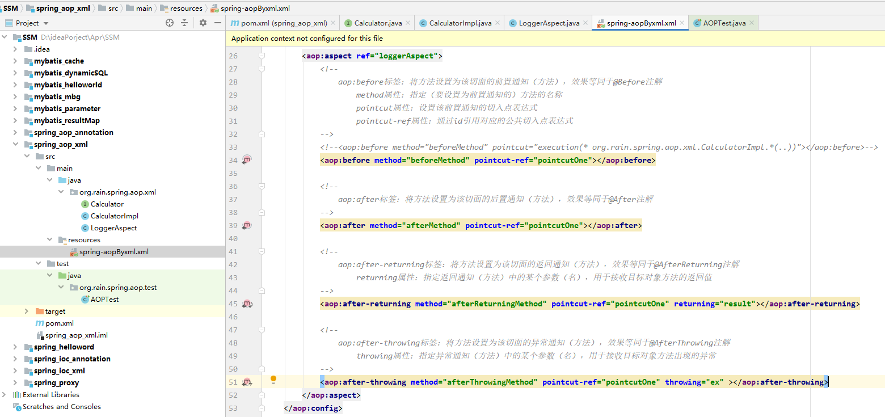Expand the spring_proxy module
This screenshot has width=885, height=417.
[x=15, y=383]
